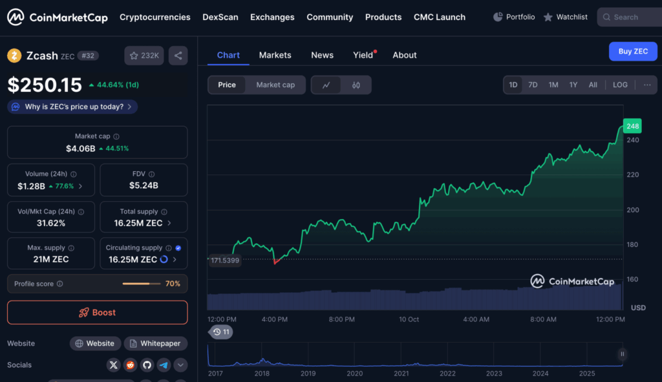The height and width of the screenshot is (382, 662).
Task: Add Zcash to watchlist via star button
Action: coord(144,56)
